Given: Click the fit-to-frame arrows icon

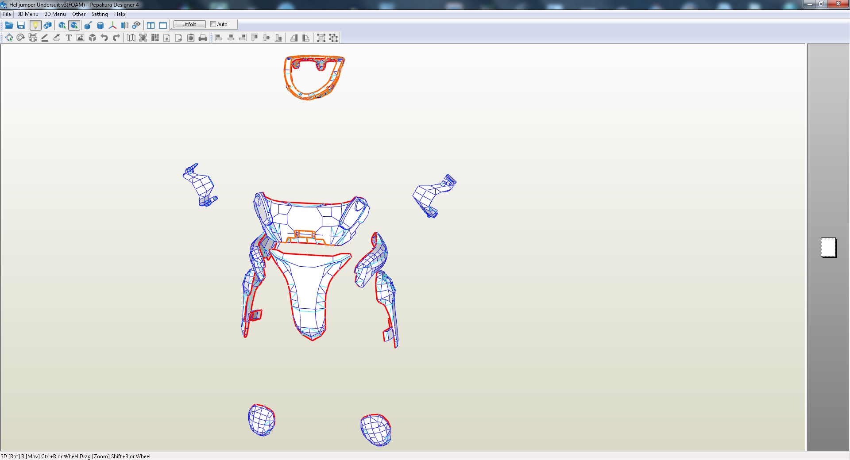Looking at the screenshot, I should 143,38.
